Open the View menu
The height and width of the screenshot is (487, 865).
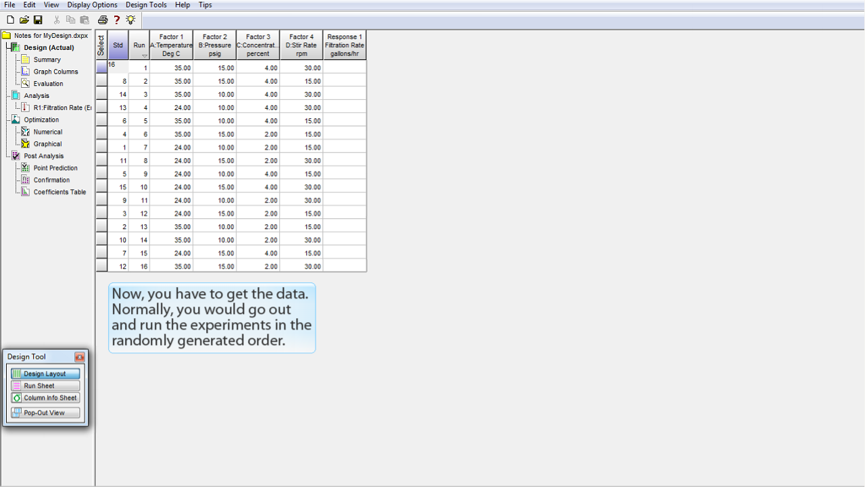[x=51, y=5]
